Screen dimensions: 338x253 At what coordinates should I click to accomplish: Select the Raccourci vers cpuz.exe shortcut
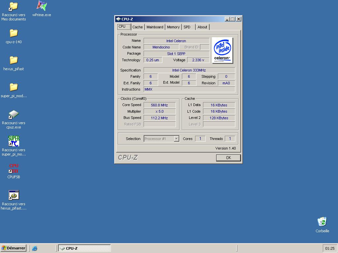pyautogui.click(x=14, y=119)
